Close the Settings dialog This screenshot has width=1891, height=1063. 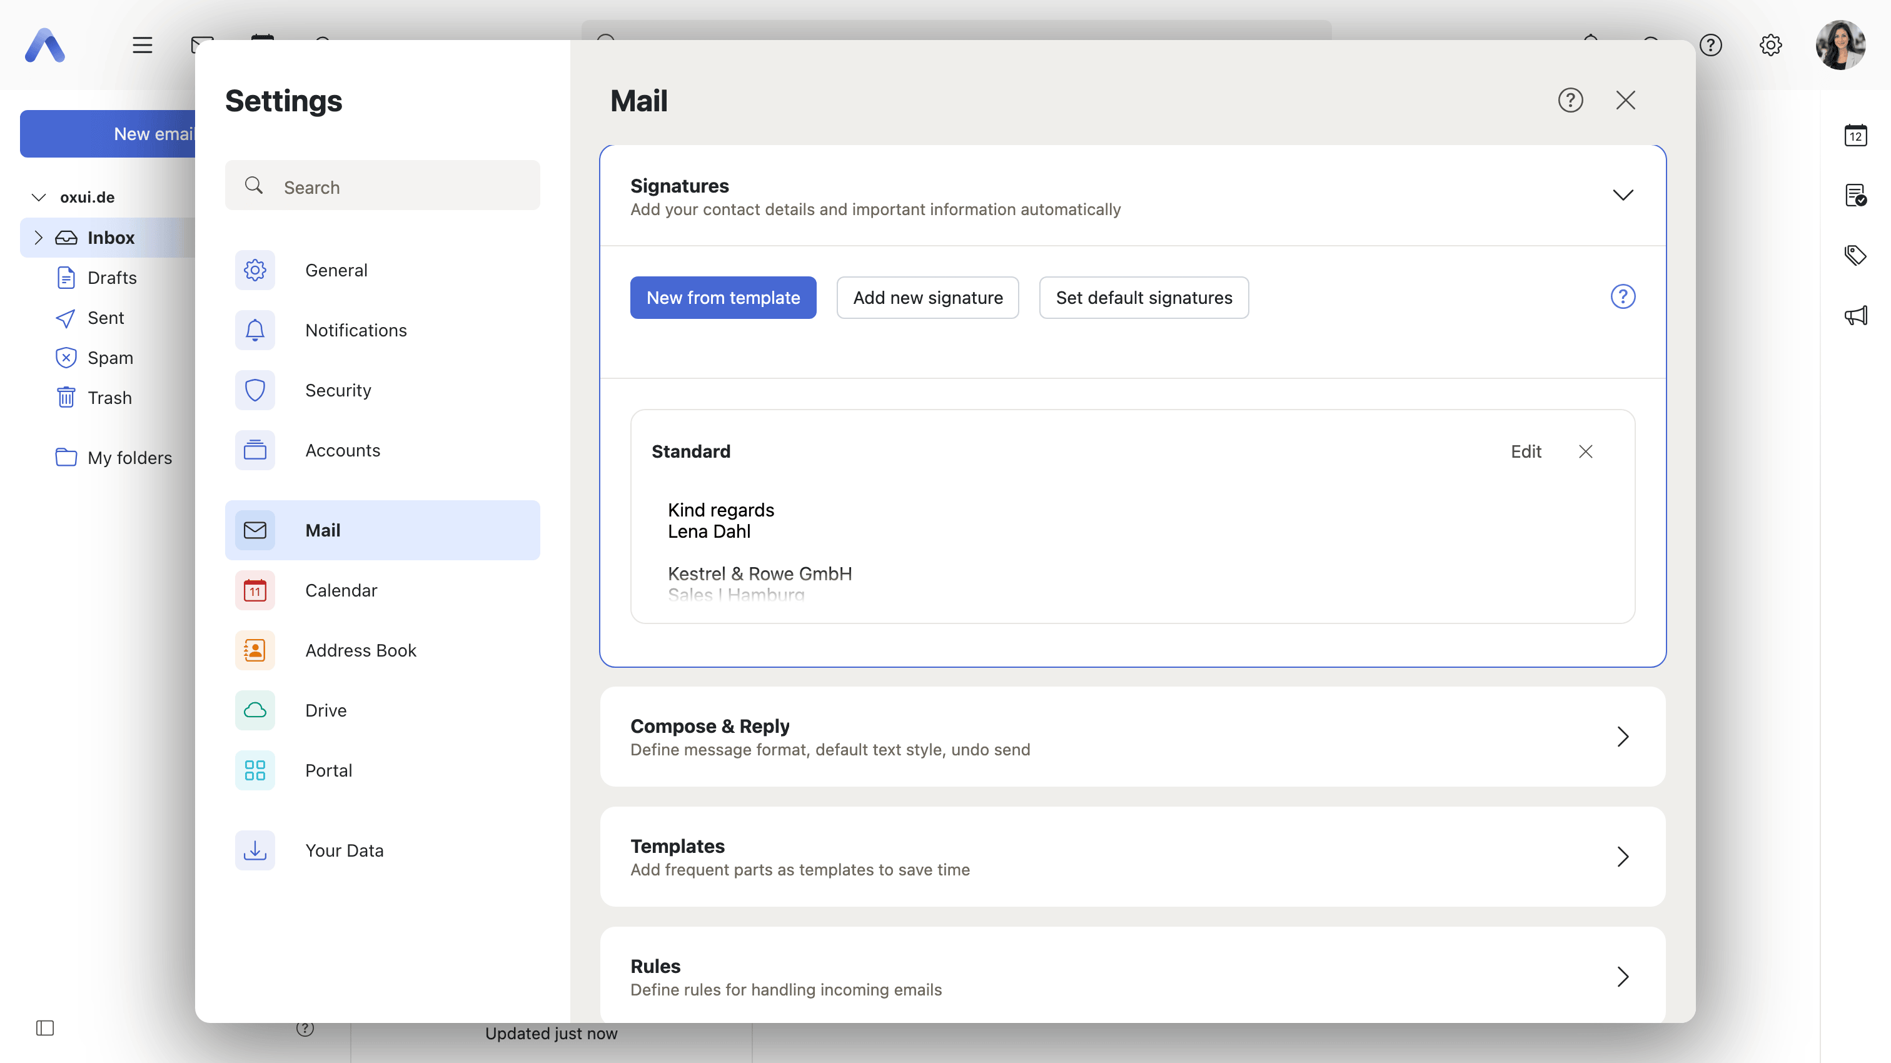(1625, 100)
